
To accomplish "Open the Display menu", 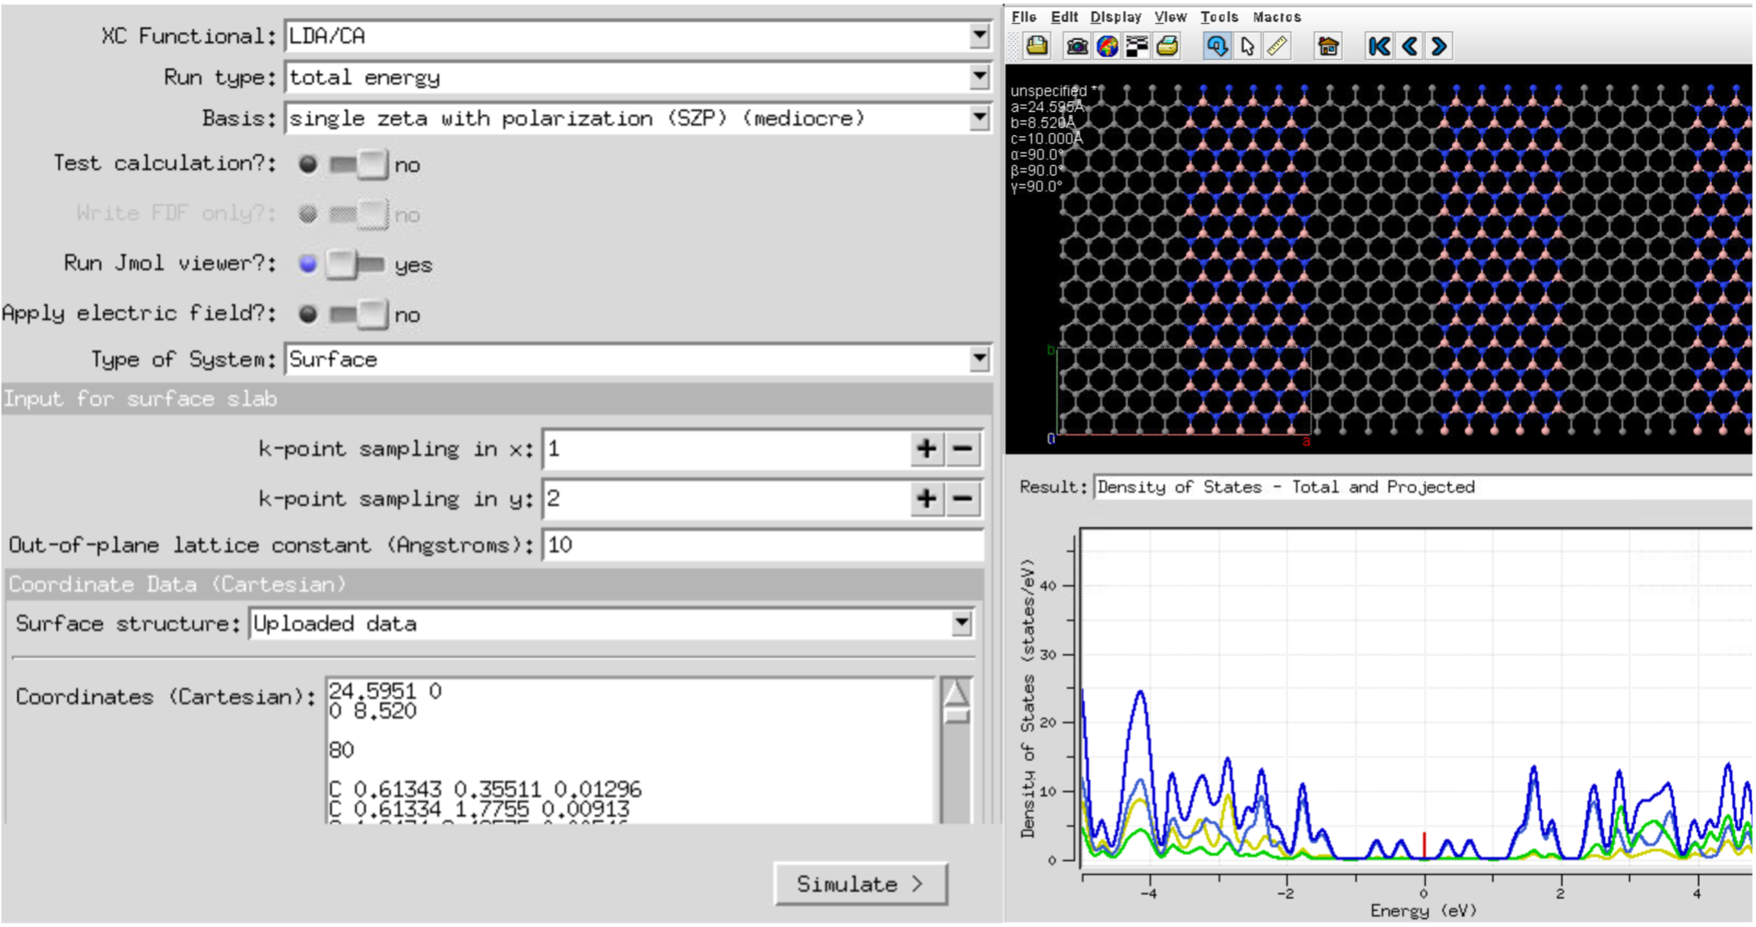I will 1116,17.
